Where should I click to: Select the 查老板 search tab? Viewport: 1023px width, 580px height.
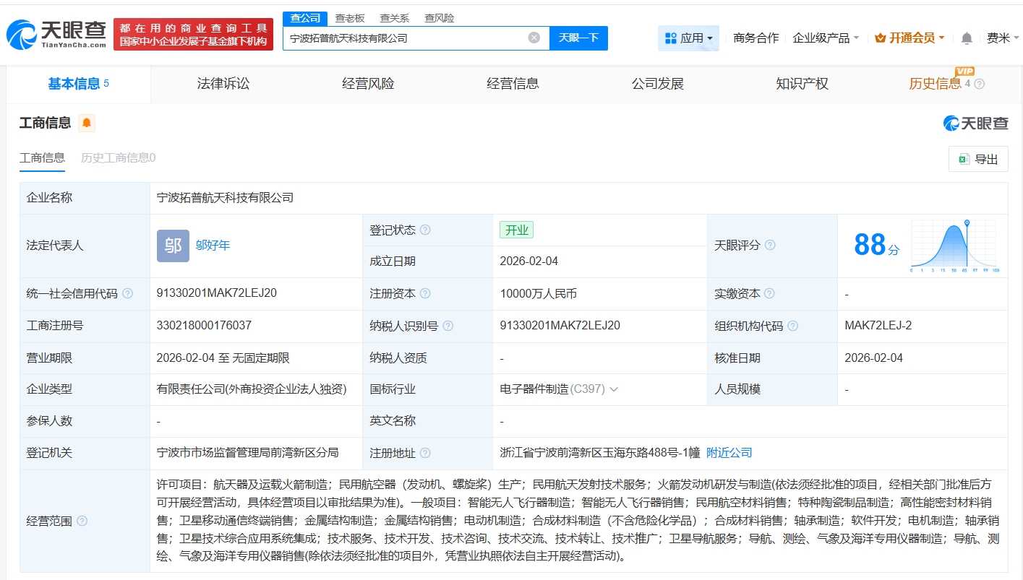tap(349, 18)
